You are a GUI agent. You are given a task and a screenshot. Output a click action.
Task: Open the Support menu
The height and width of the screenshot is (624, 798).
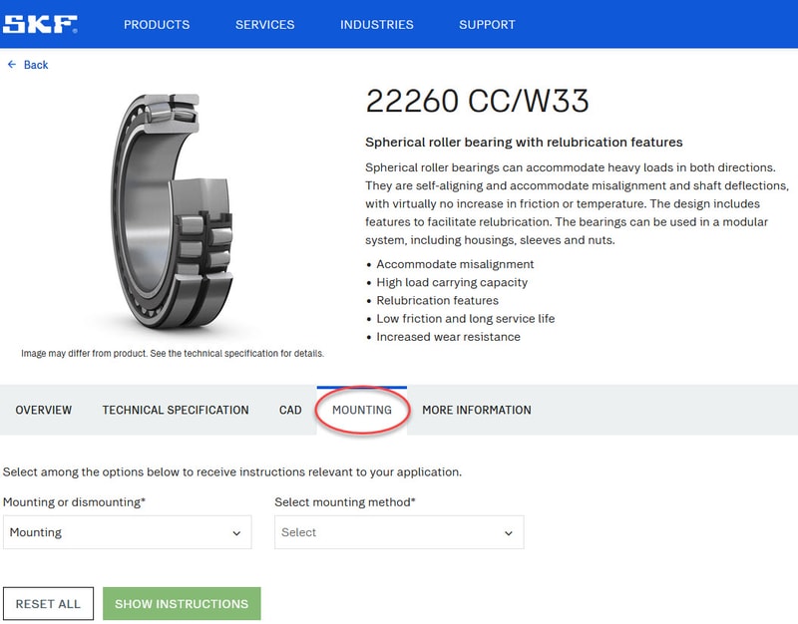click(x=487, y=25)
